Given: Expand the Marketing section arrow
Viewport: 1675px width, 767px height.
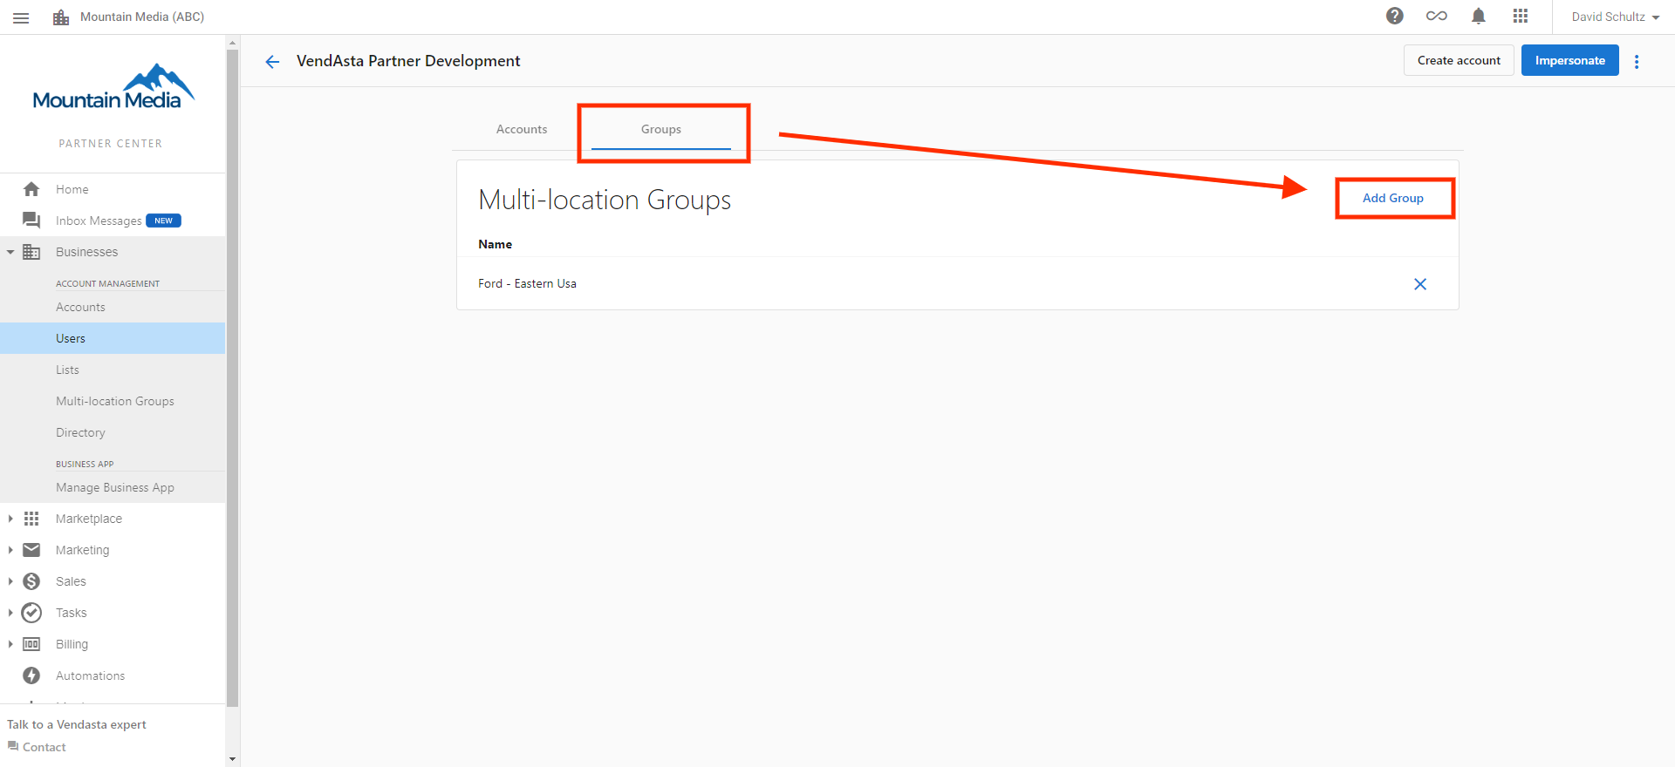Looking at the screenshot, I should click(x=10, y=550).
